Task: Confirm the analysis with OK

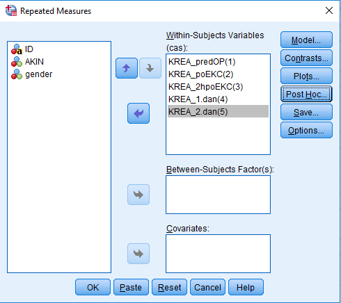Action: pyautogui.click(x=93, y=287)
